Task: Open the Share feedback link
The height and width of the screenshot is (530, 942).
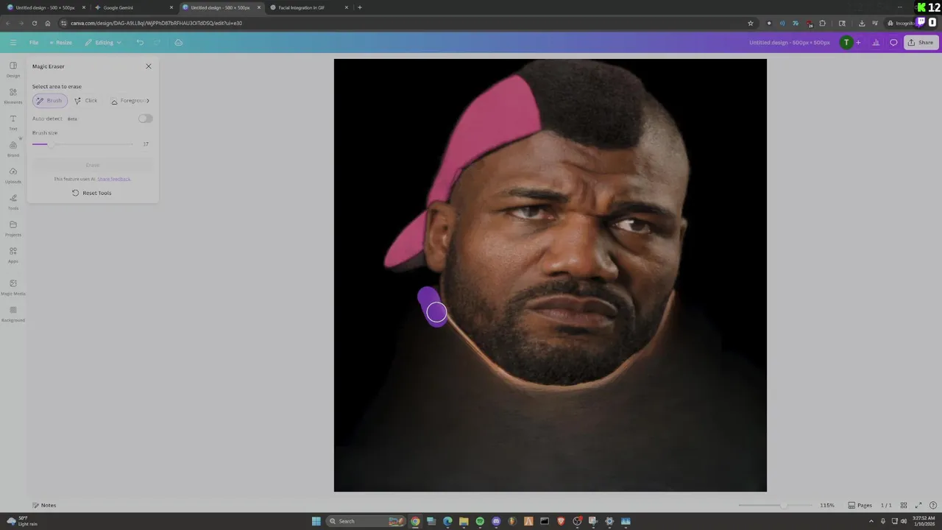Action: tap(114, 179)
